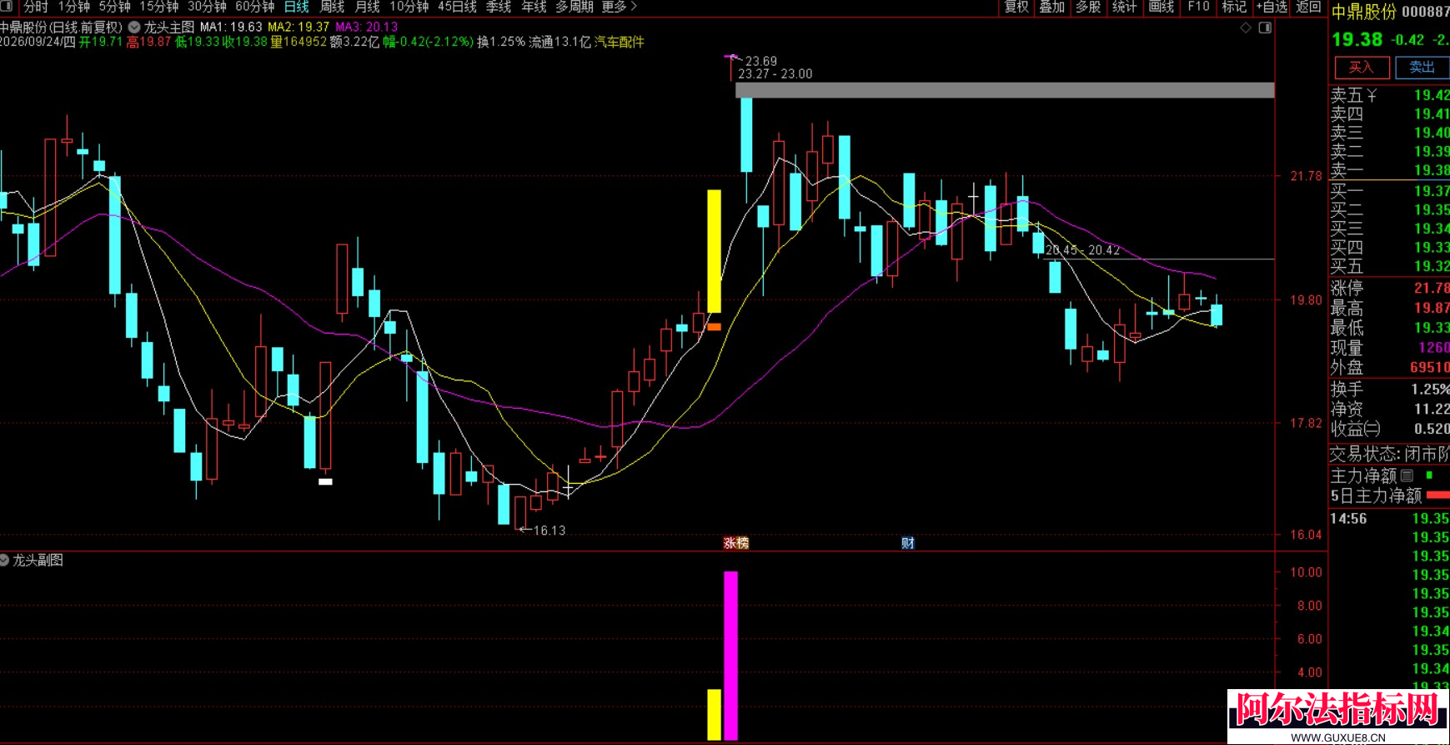Screen dimensions: 1450x745
Task: Activate the 画线 drawing tool
Action: [1161, 7]
